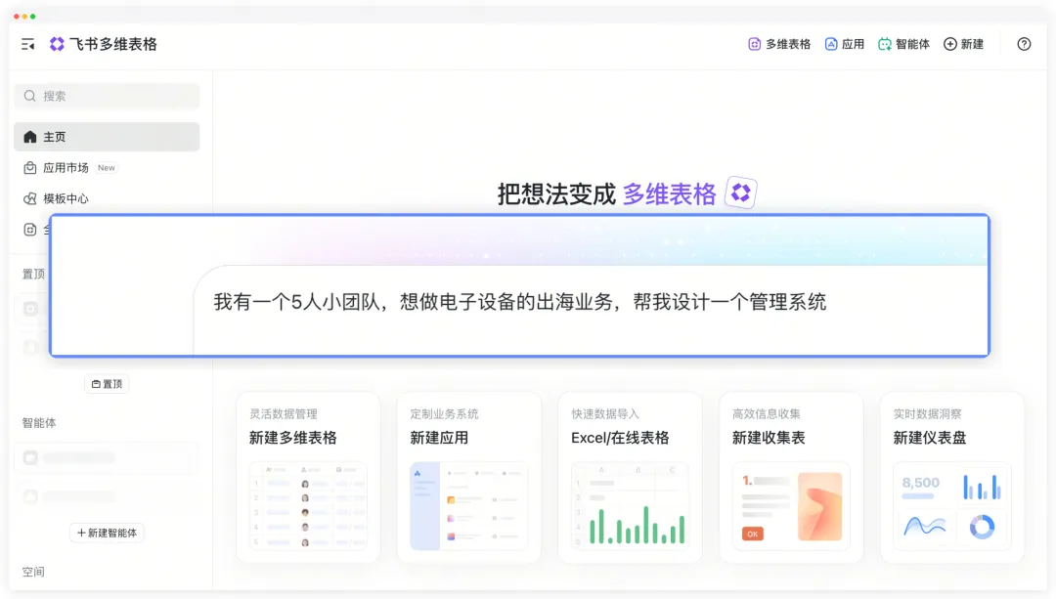Viewport: 1056px width, 599px height.
Task: Click the purple 多维表格 badge icon beside the headline
Action: tap(741, 193)
